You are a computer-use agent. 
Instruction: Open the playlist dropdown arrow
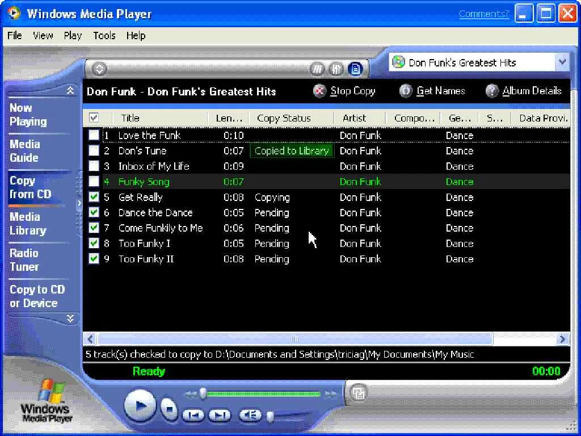(x=562, y=62)
